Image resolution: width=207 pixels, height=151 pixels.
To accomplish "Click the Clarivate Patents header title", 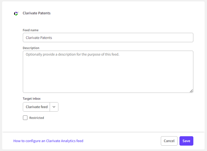I will (37, 13).
